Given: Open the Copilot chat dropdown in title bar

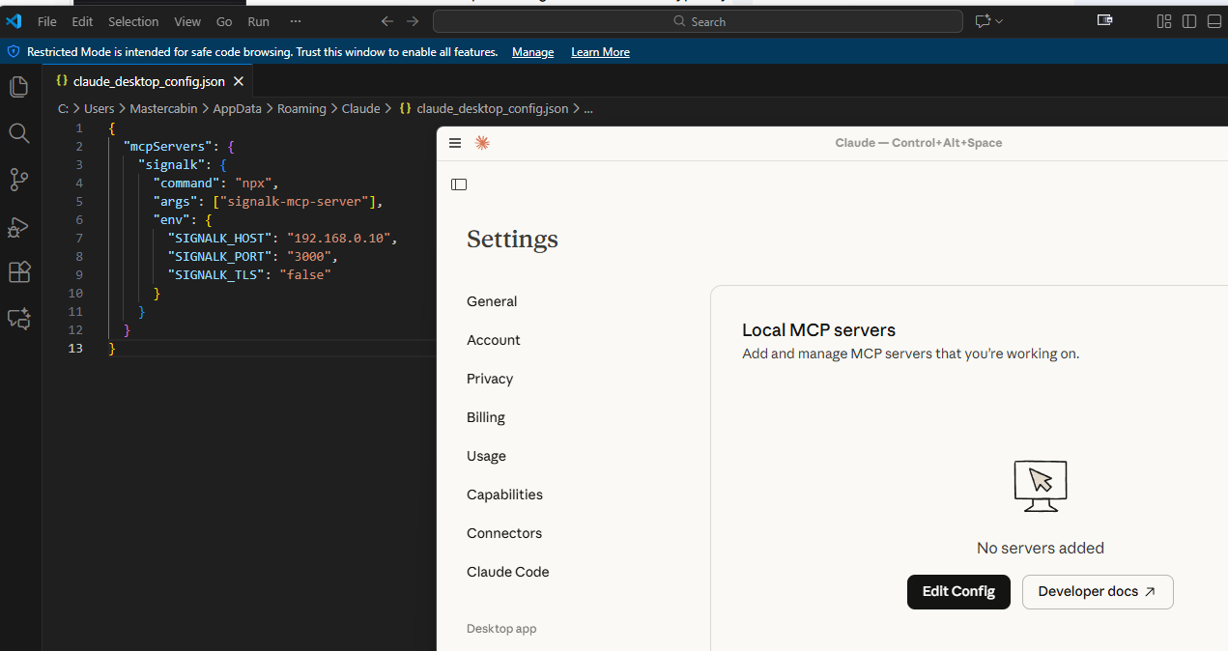Looking at the screenshot, I should click(999, 21).
